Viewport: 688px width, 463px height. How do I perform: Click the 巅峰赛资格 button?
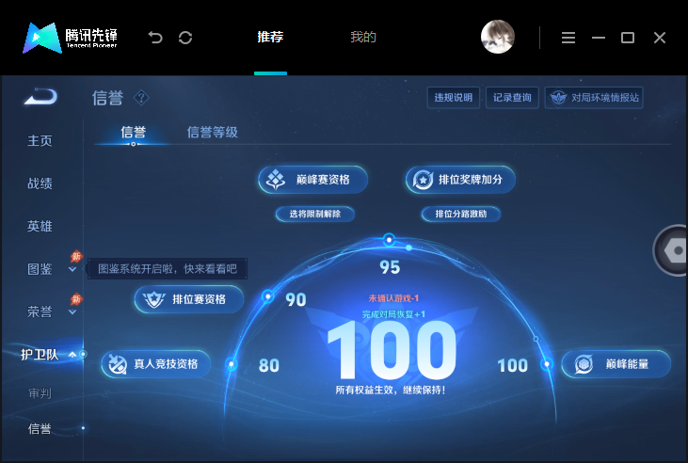(312, 180)
